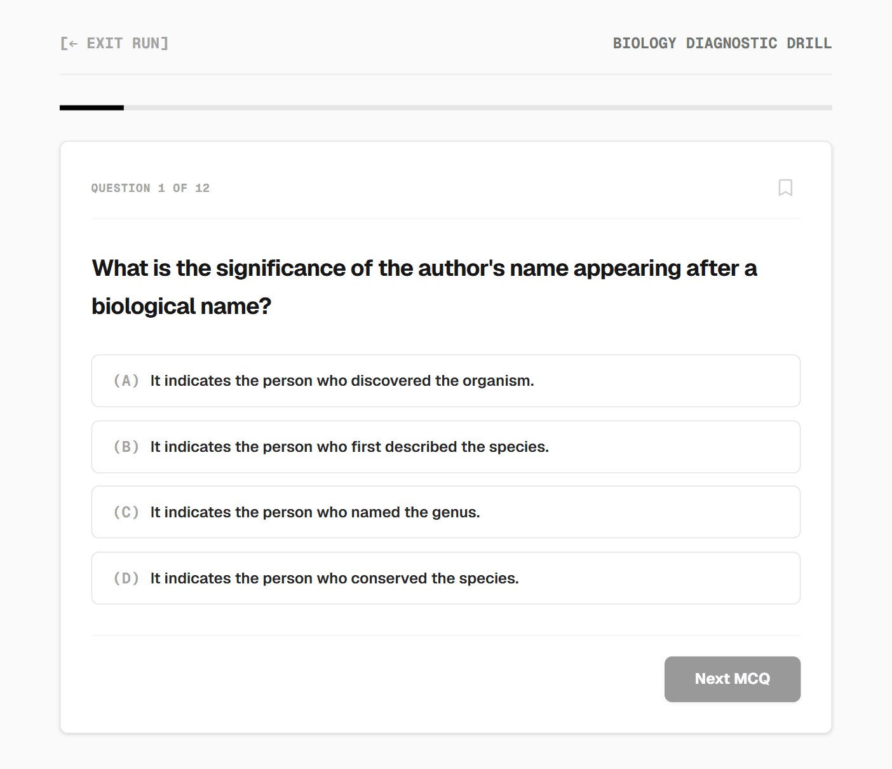The width and height of the screenshot is (892, 769).
Task: Select option A: person who discovered the organism
Action: (x=446, y=381)
